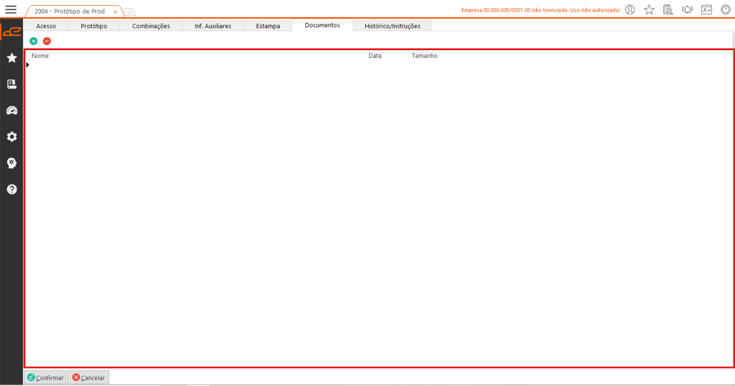Open the dashboard gauge in sidebar

coord(12,111)
